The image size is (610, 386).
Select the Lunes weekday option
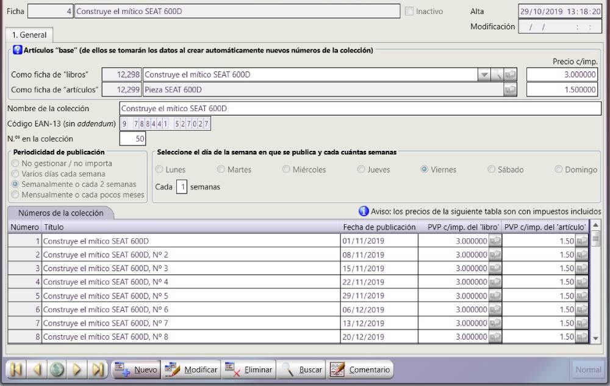160,169
